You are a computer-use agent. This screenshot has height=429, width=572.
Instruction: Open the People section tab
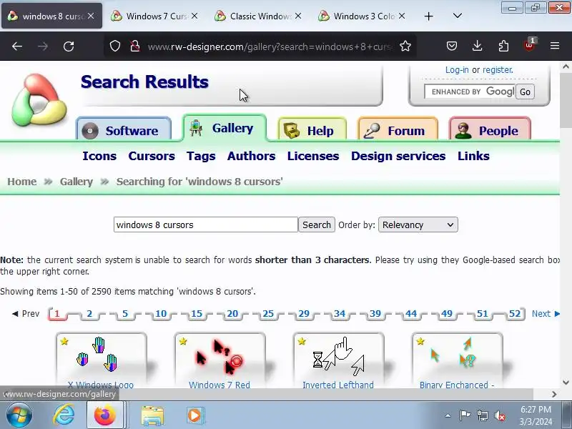490,130
